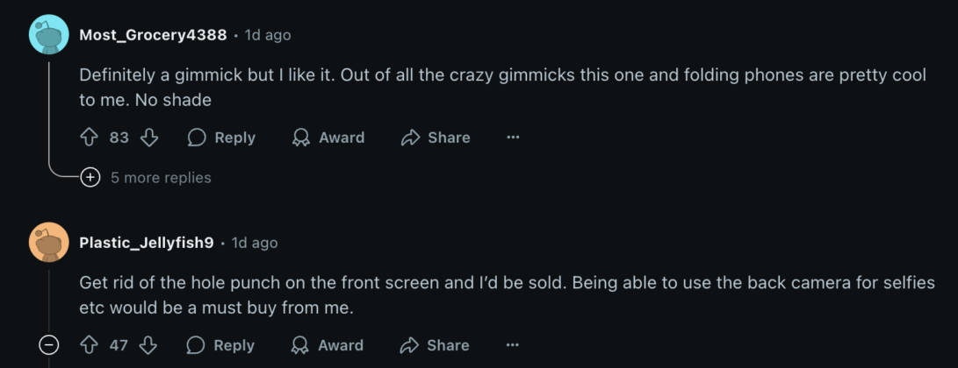Screen dimensions: 958x368
Task: Downvote Most_Grocery4388's comment
Action: pyautogui.click(x=149, y=138)
